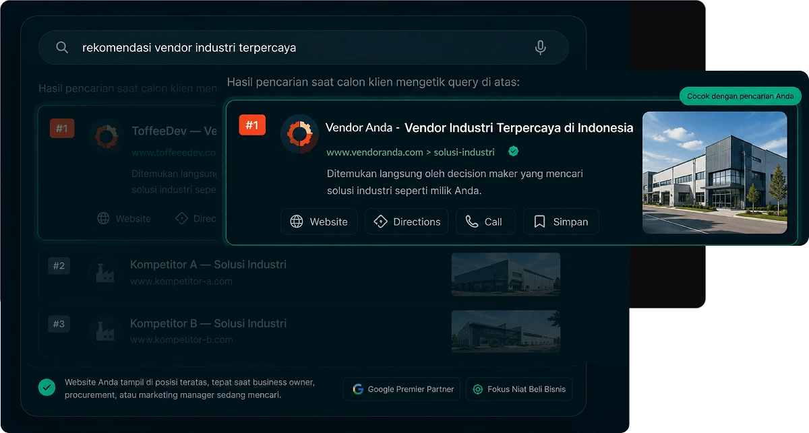Click the Fokus Niat Beli Bisnis badge
The height and width of the screenshot is (433, 809).
click(519, 389)
